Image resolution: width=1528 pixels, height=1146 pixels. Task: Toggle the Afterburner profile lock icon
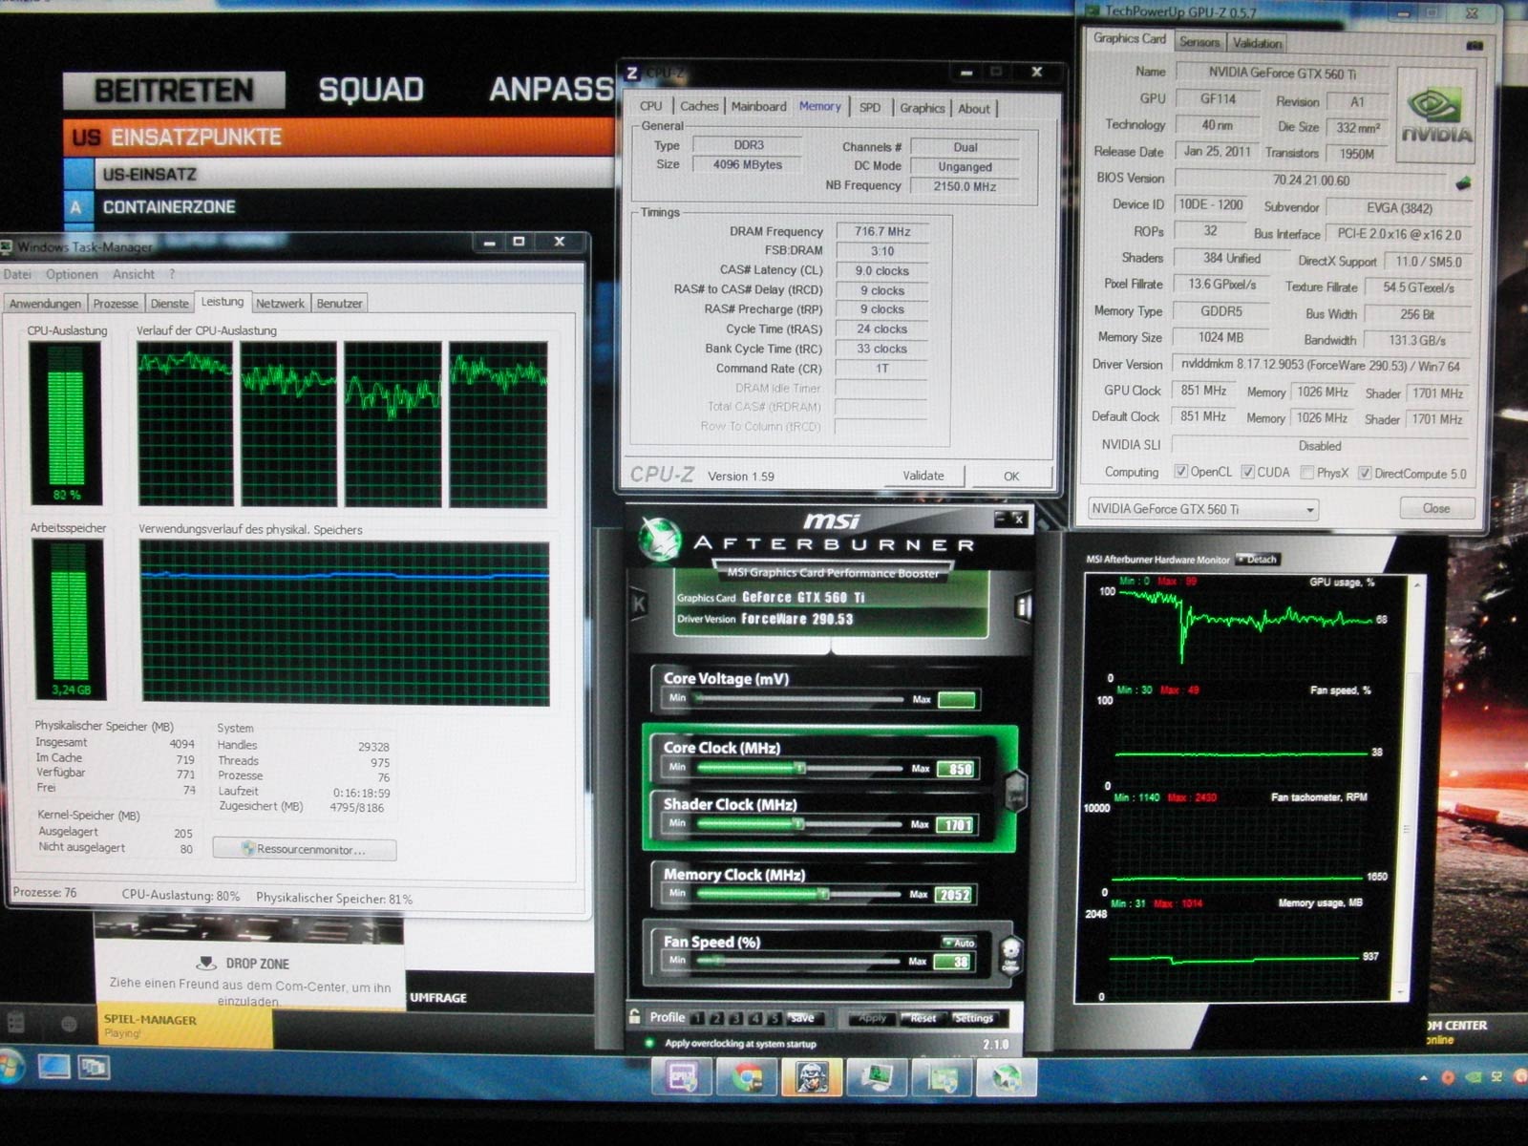coord(634,1016)
